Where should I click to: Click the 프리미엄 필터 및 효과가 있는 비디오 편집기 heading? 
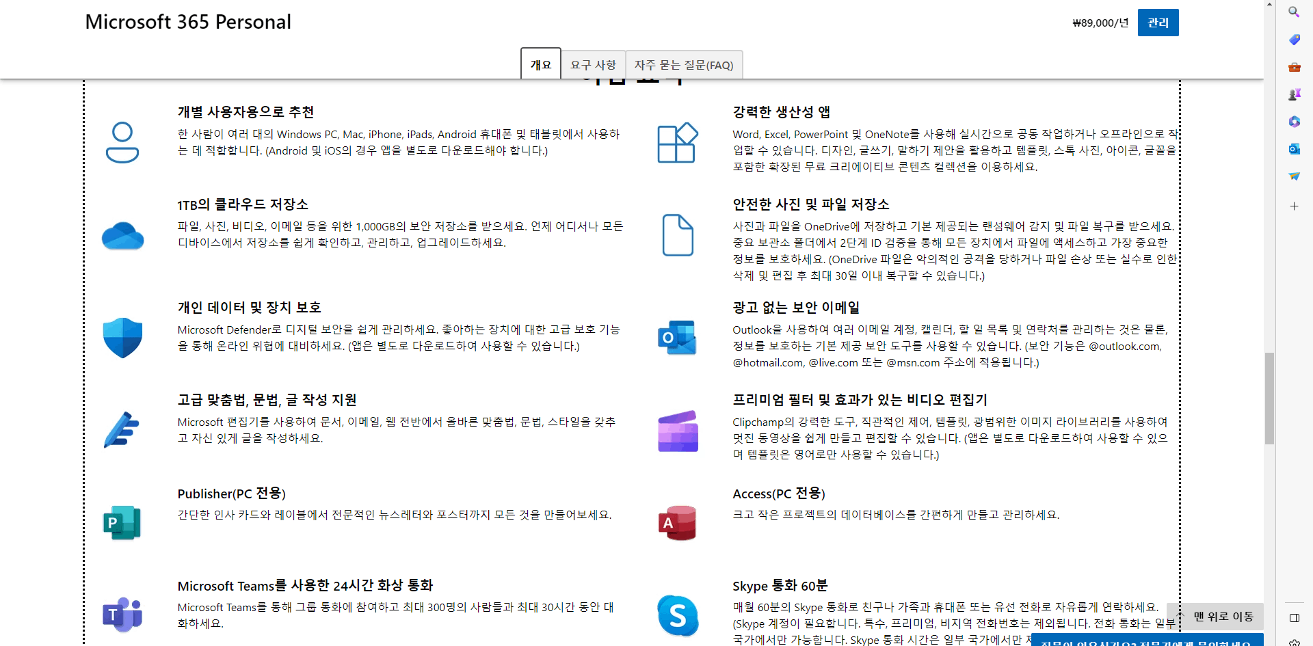[x=860, y=400]
